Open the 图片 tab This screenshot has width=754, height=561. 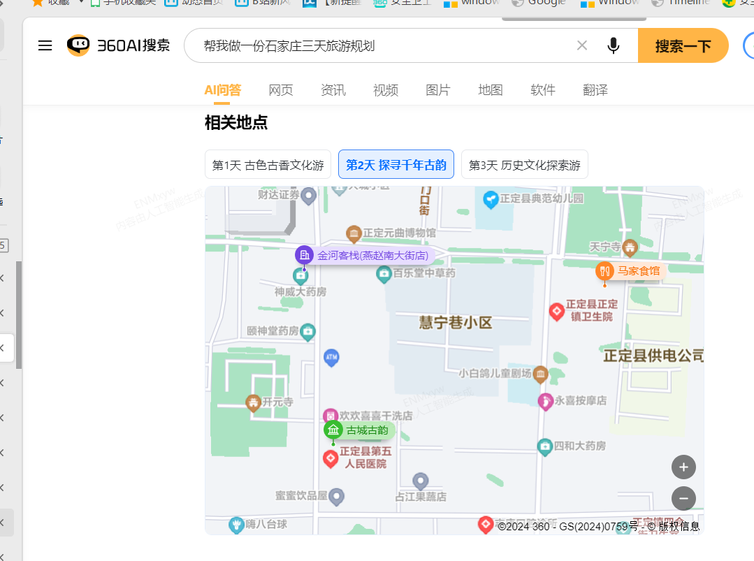coord(438,90)
